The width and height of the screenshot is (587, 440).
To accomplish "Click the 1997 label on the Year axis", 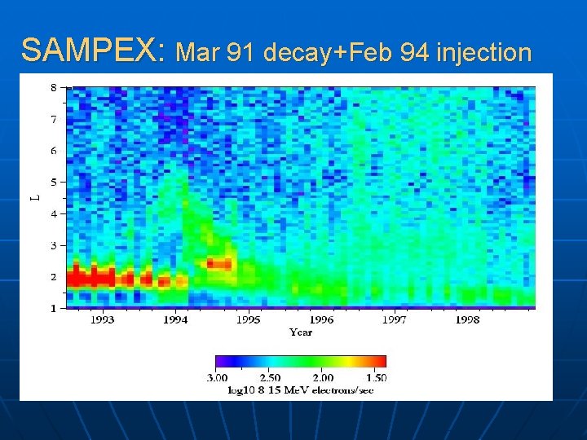I will coord(395,320).
